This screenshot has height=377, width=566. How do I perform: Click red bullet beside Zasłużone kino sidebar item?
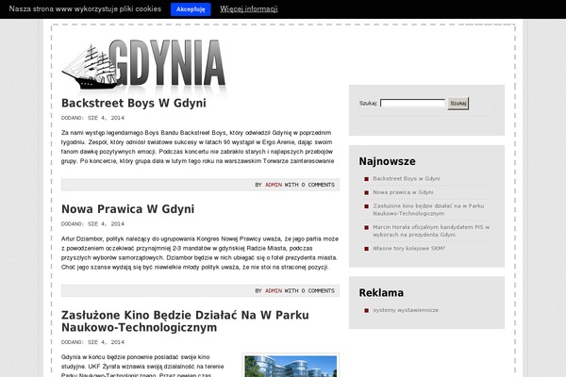coord(366,206)
